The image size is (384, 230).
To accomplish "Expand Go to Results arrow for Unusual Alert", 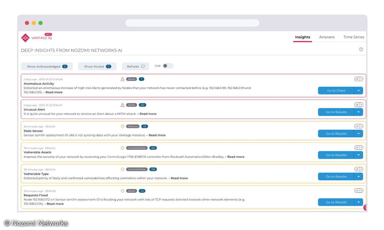I will (359, 112).
